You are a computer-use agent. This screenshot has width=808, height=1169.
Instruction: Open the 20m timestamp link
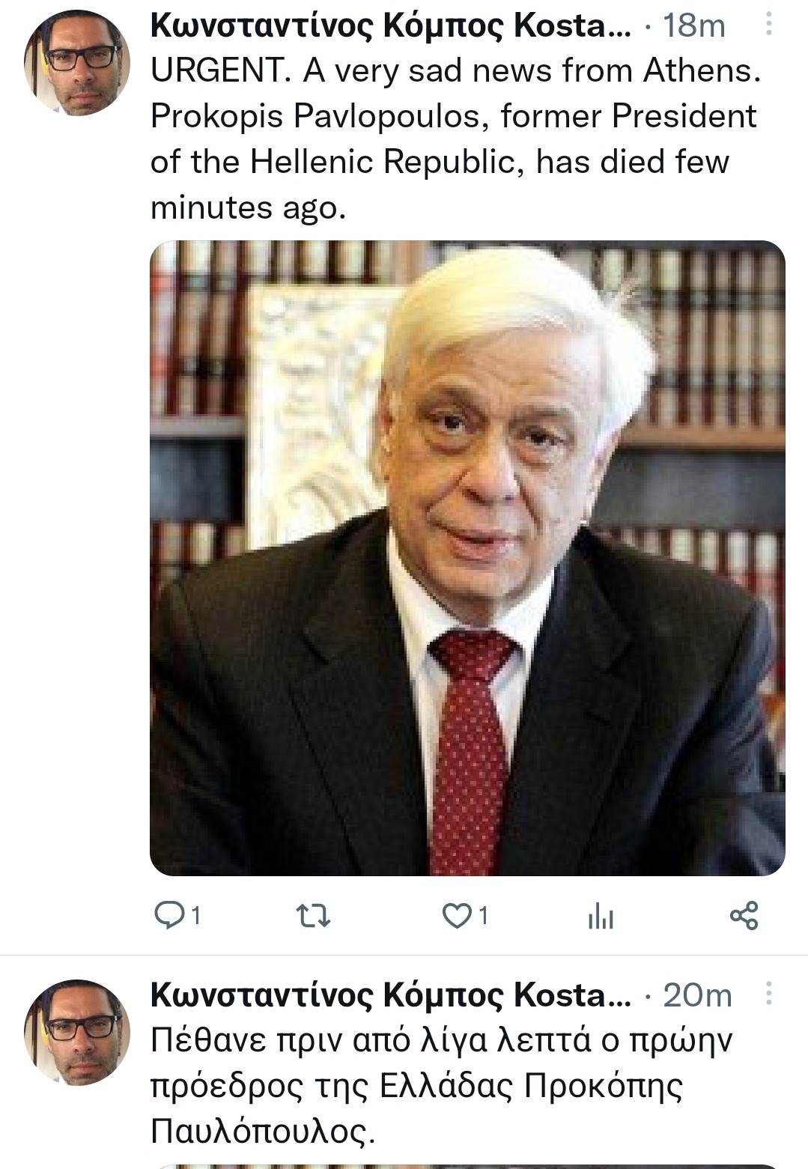pyautogui.click(x=697, y=995)
